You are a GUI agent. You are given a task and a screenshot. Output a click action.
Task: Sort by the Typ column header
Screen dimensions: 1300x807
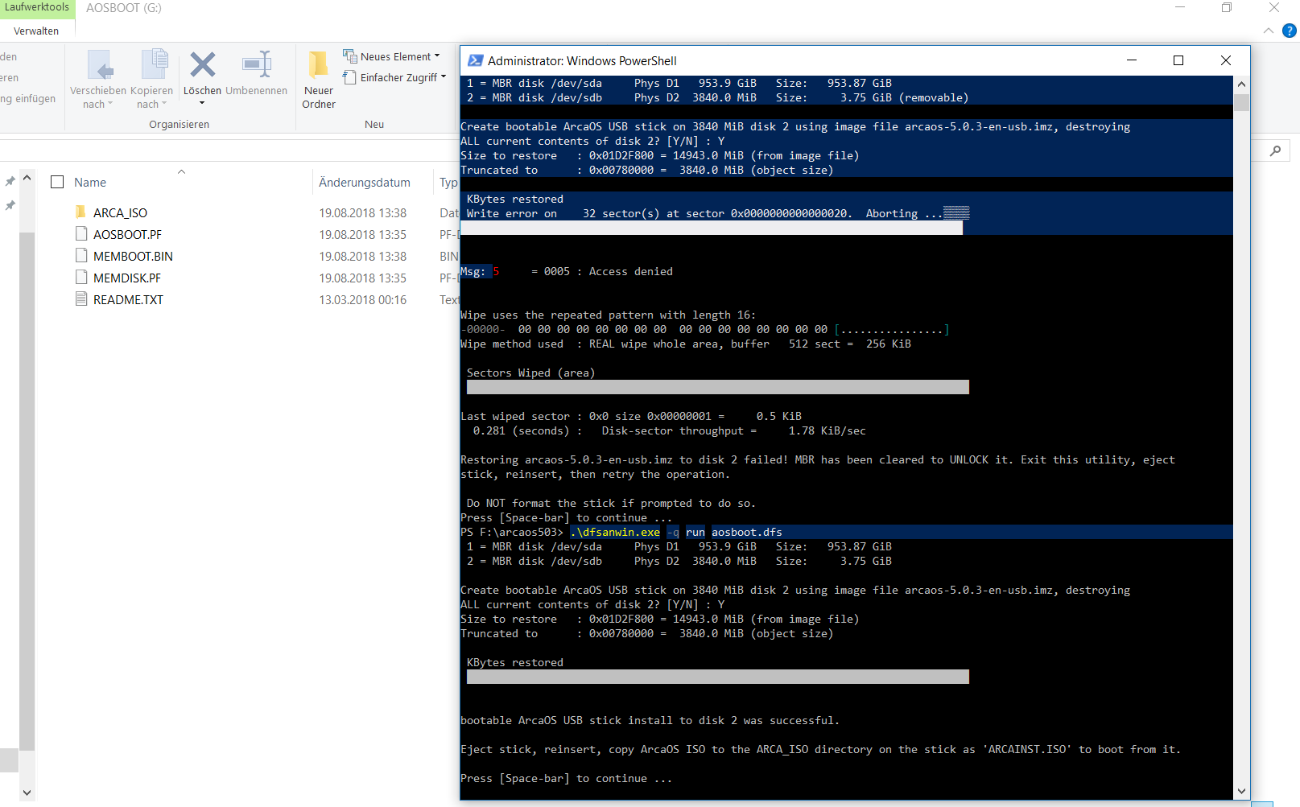[448, 183]
